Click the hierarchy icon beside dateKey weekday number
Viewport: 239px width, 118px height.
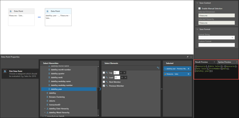point(49,85)
